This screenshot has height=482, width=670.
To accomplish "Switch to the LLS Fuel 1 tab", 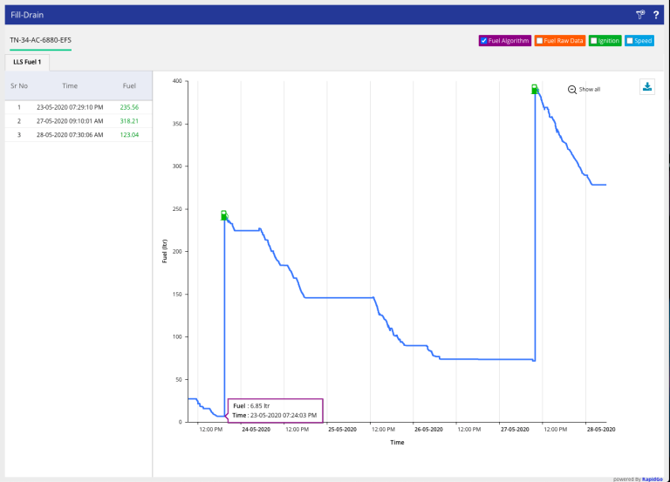I will pos(27,62).
